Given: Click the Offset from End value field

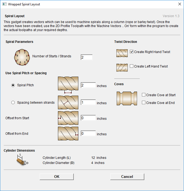Looking at the screenshot, I should [x=88, y=133].
